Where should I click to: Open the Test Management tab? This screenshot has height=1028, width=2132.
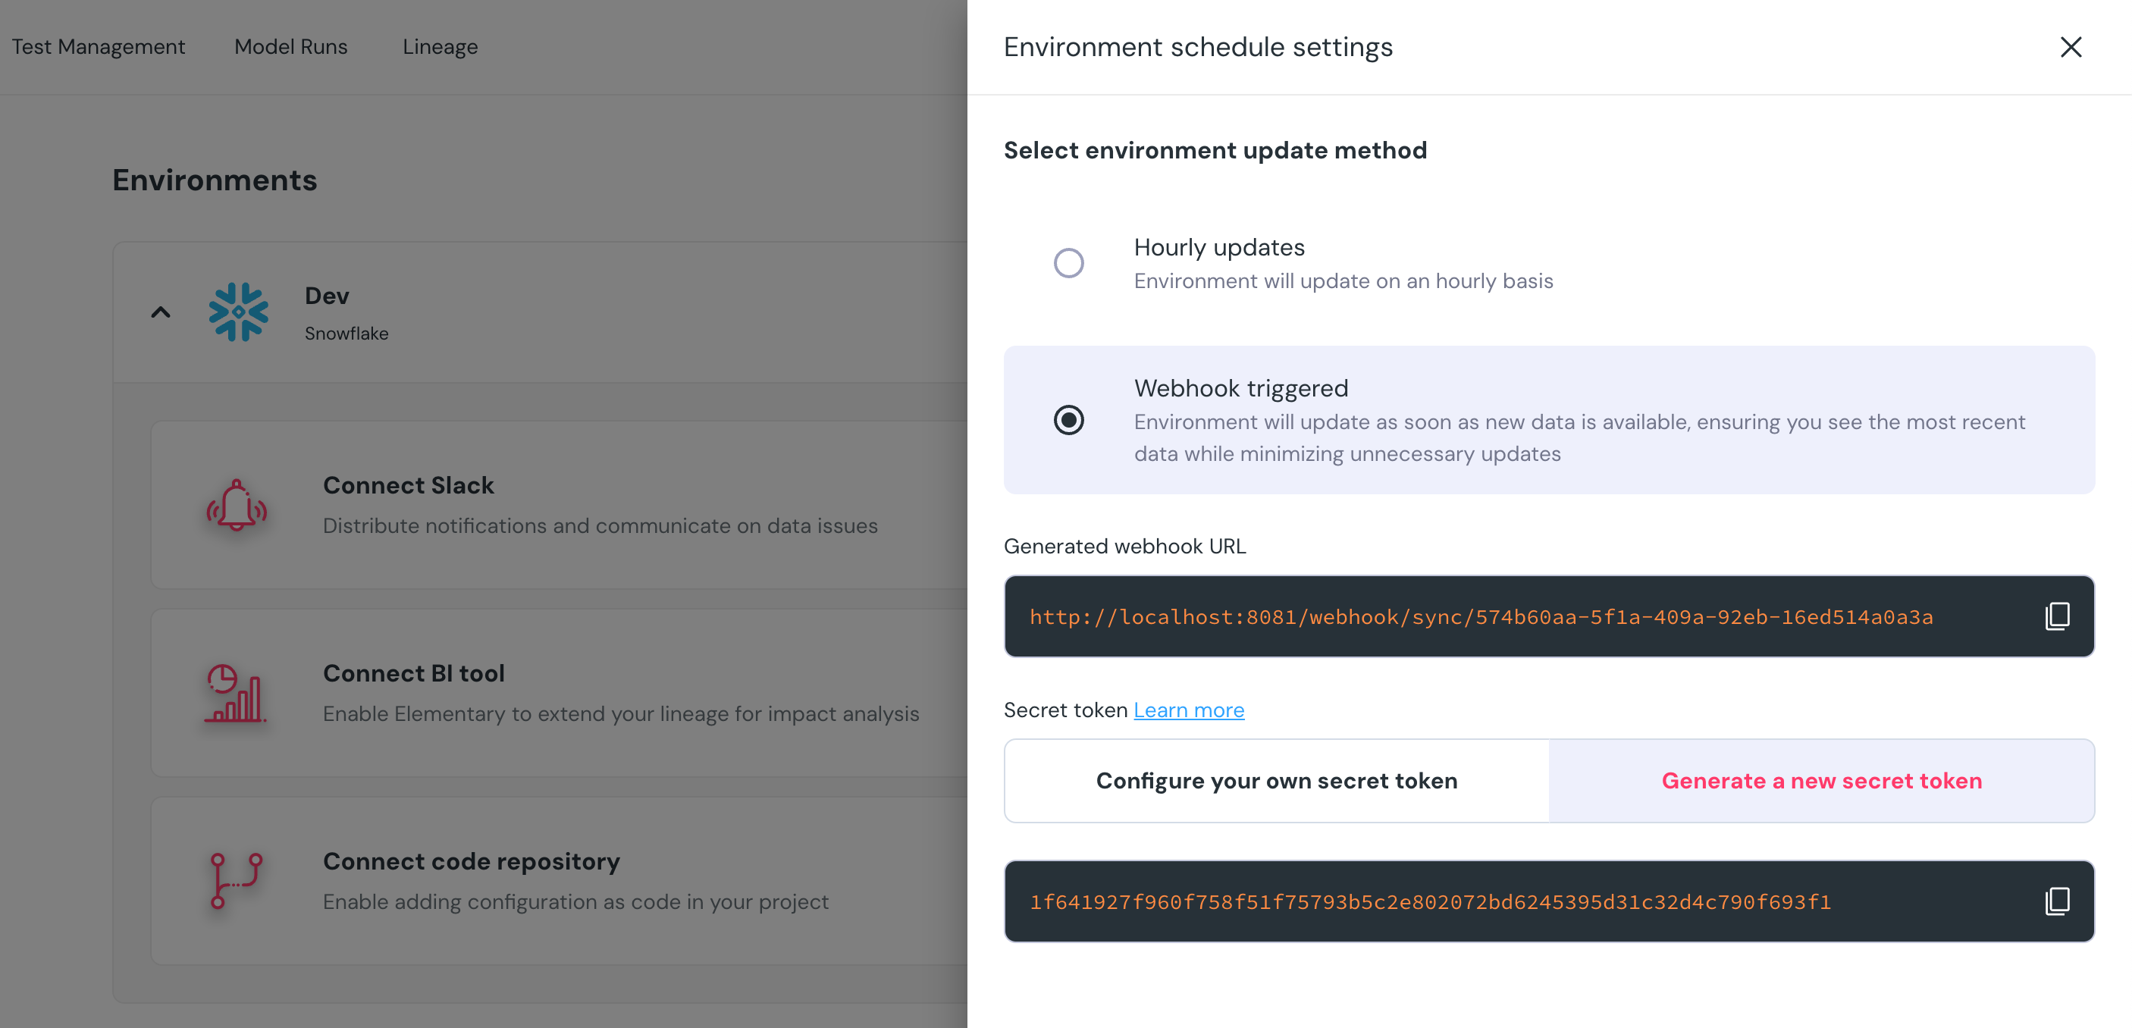[x=98, y=47]
